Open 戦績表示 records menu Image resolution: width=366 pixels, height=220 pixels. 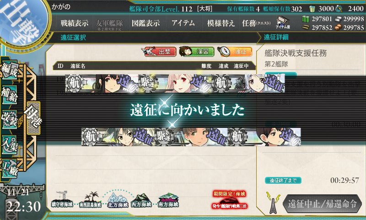pos(75,23)
